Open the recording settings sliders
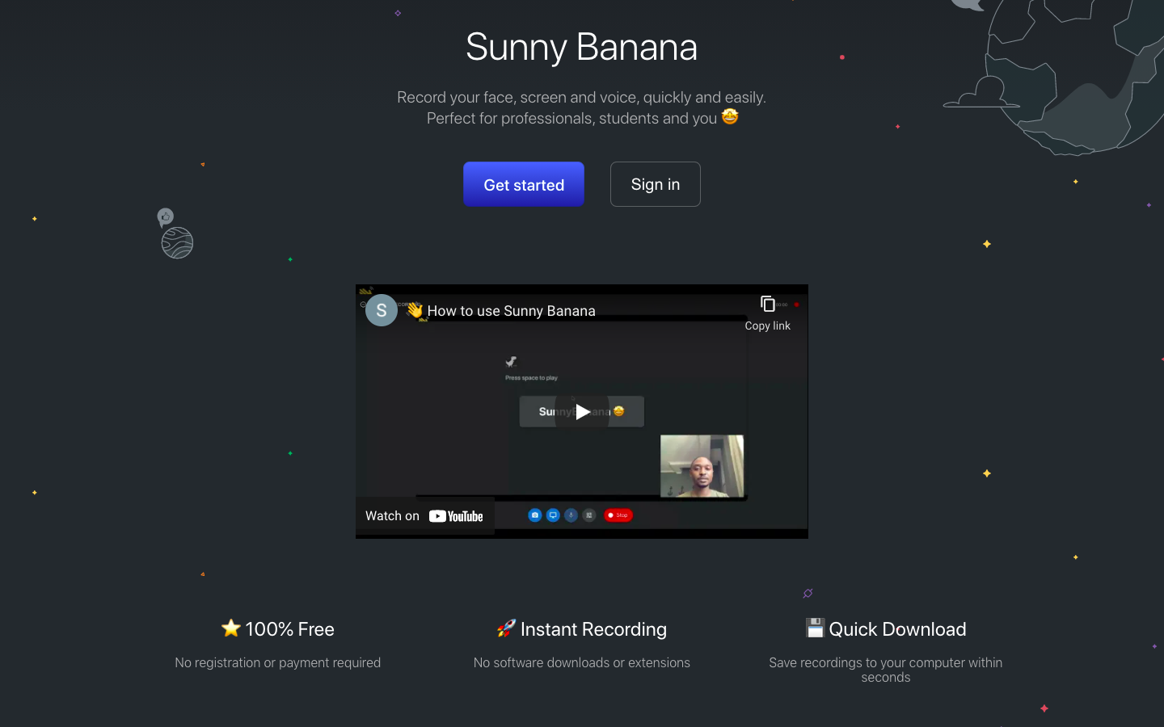1164x727 pixels. pos(588,515)
